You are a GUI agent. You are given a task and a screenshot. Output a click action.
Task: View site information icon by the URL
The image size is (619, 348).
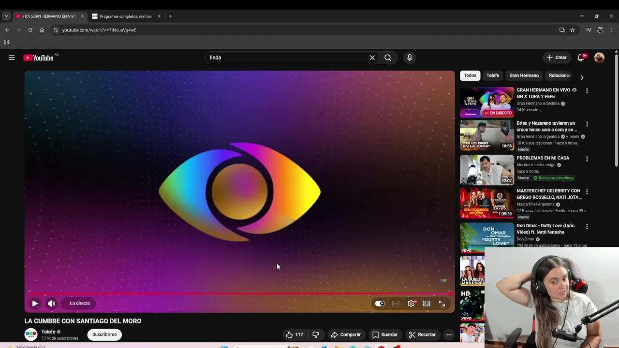pos(56,30)
